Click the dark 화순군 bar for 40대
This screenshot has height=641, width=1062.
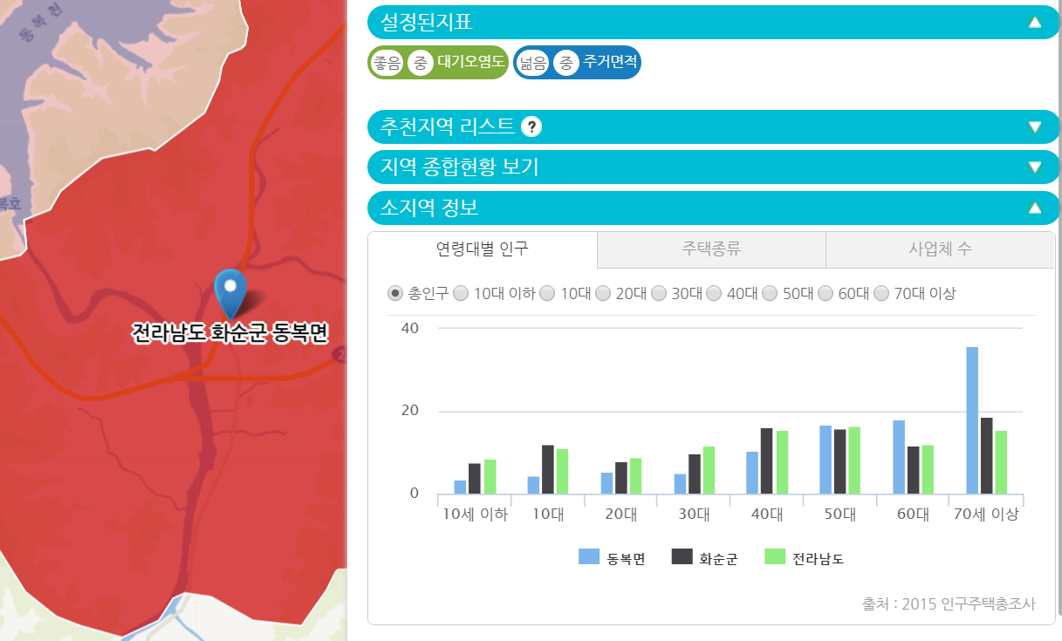(766, 460)
